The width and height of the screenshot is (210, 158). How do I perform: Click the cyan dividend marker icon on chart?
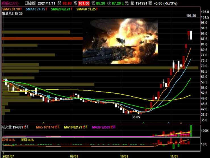(48, 97)
